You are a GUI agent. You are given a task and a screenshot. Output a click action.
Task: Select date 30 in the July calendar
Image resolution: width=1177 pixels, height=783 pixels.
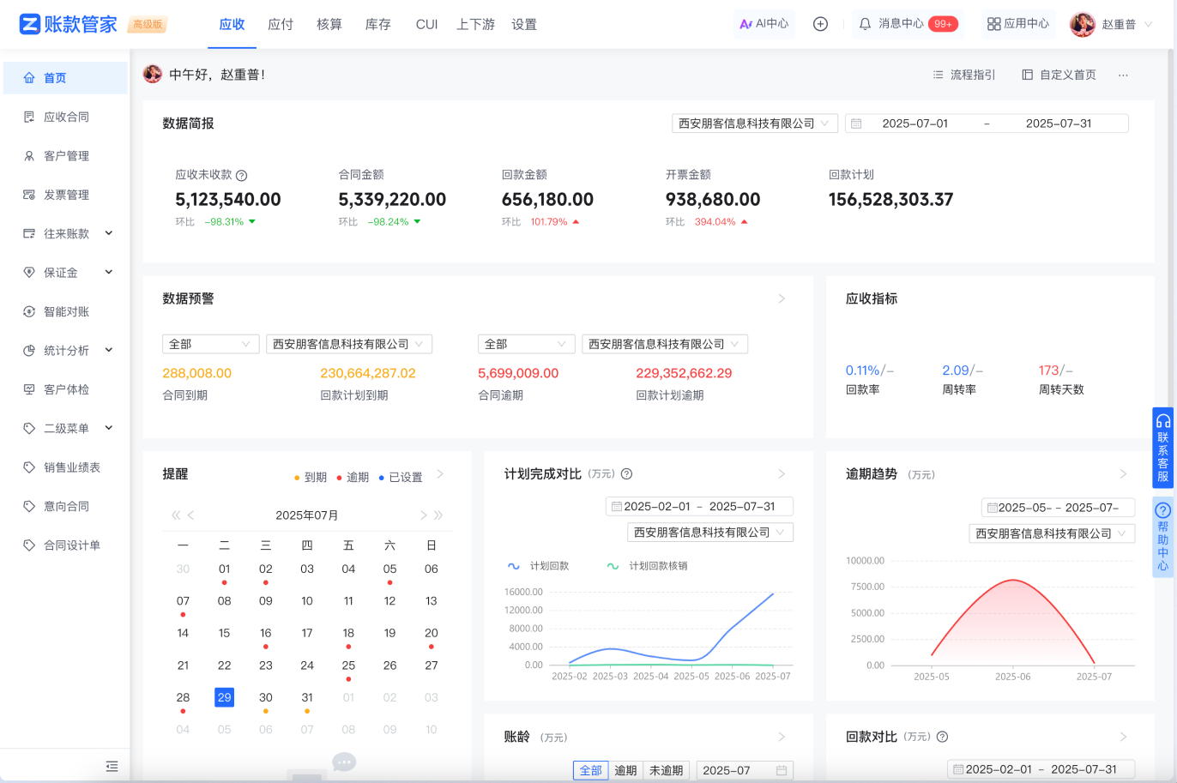click(x=266, y=697)
